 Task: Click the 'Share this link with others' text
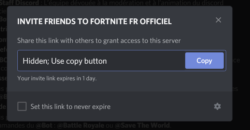(99, 41)
